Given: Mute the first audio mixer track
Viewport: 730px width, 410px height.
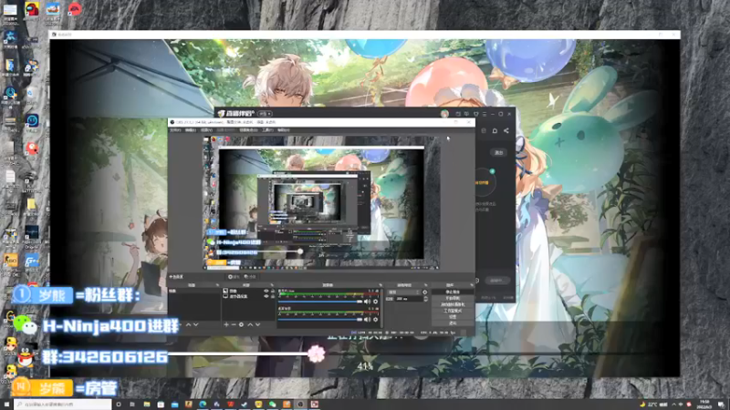Looking at the screenshot, I should tap(368, 302).
